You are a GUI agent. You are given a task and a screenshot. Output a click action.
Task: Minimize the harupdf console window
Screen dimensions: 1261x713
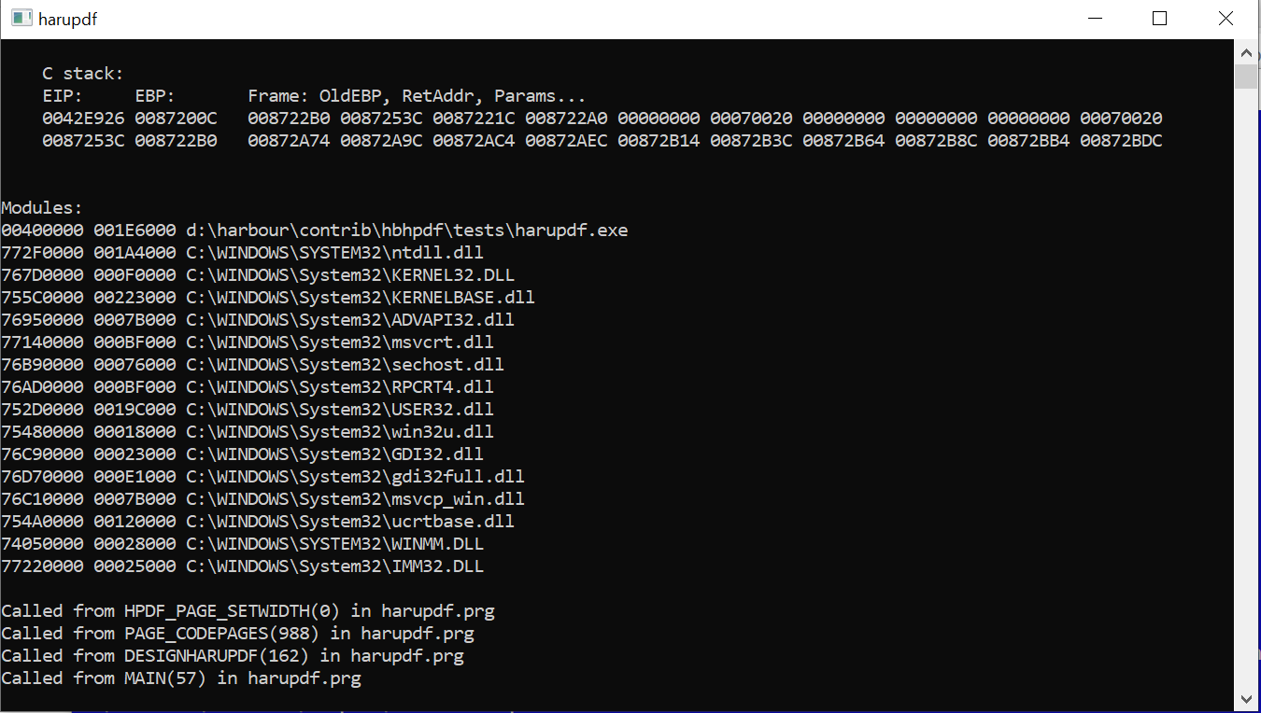(x=1095, y=19)
